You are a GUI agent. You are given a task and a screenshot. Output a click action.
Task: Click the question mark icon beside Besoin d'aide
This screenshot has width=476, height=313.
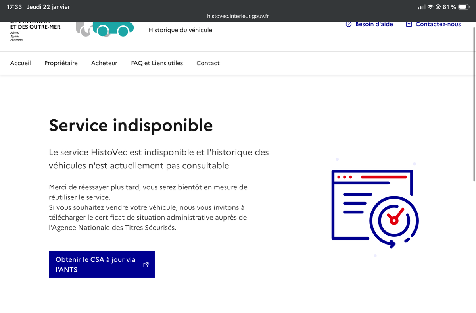click(x=349, y=25)
